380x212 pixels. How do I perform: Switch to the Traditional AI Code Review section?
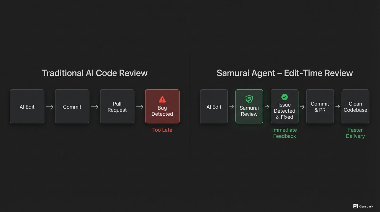[95, 73]
